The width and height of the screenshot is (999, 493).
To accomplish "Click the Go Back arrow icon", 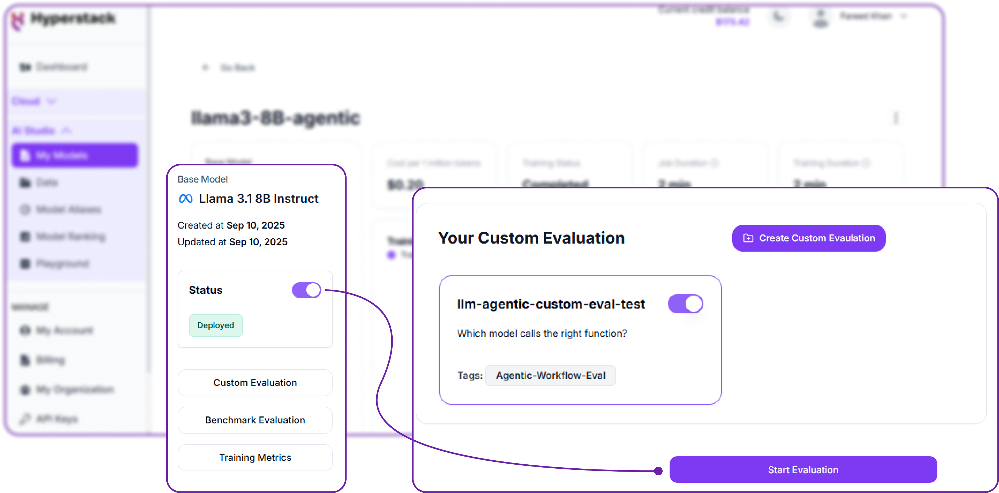I will [x=205, y=67].
